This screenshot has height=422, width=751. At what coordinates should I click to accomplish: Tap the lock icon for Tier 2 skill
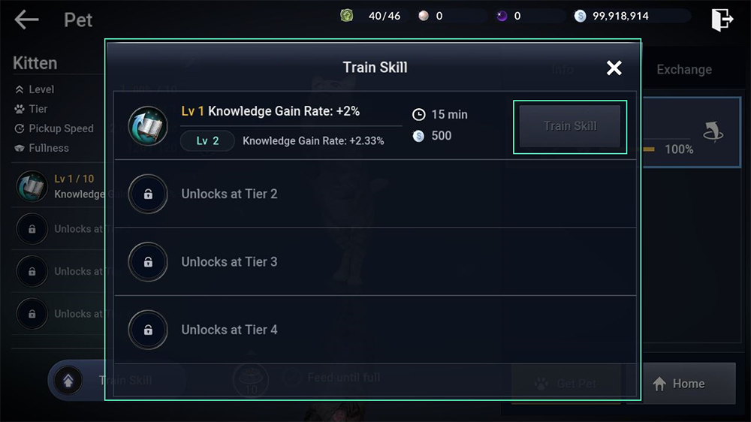[148, 194]
